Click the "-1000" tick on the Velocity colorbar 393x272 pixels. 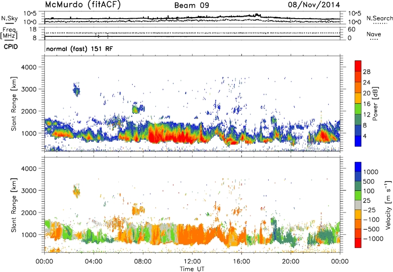point(373,239)
